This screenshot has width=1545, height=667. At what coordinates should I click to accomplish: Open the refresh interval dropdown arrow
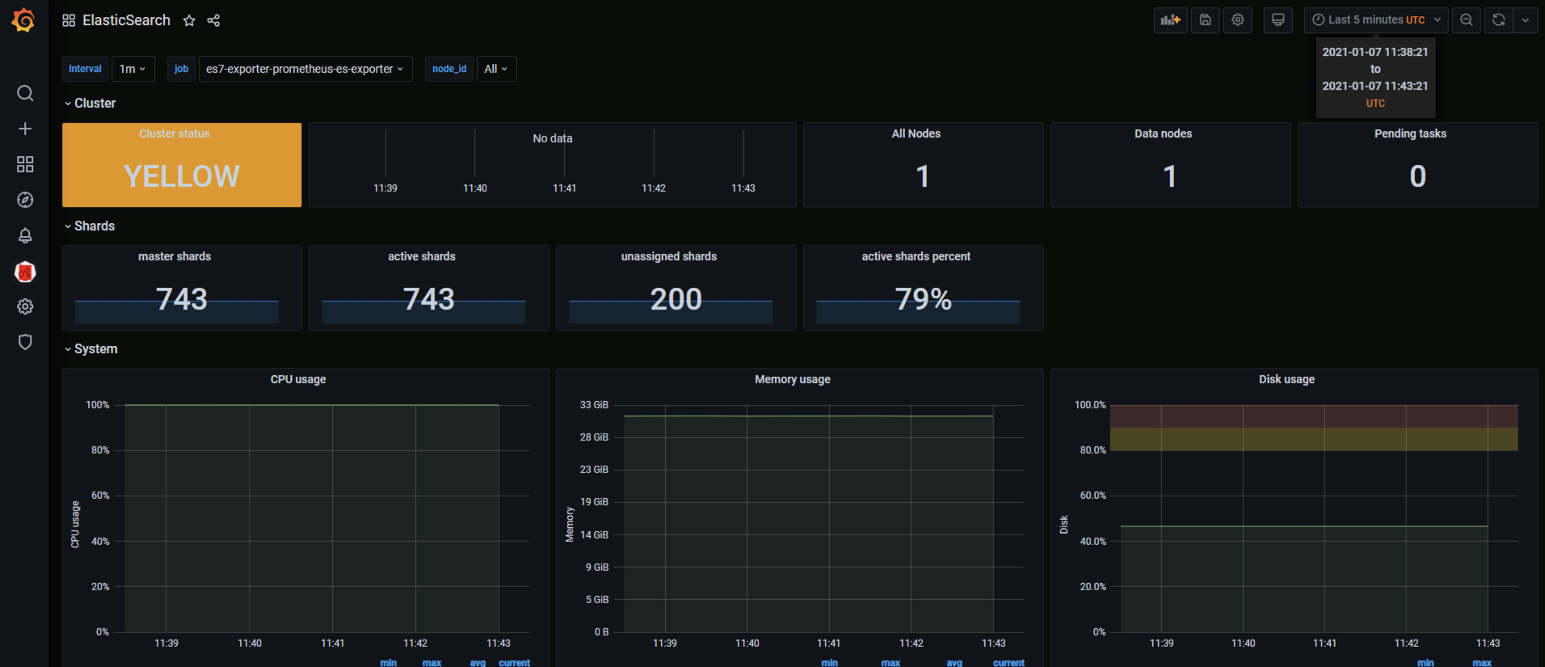[1525, 20]
